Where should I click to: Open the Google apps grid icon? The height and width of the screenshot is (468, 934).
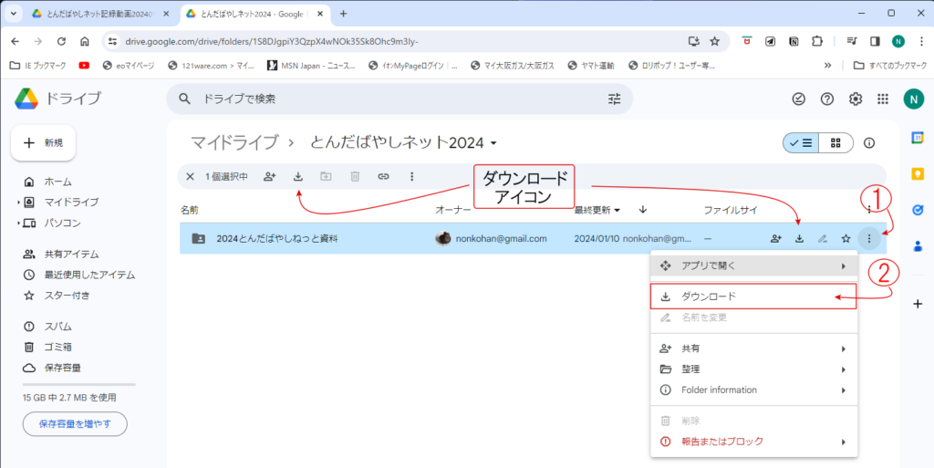click(883, 99)
